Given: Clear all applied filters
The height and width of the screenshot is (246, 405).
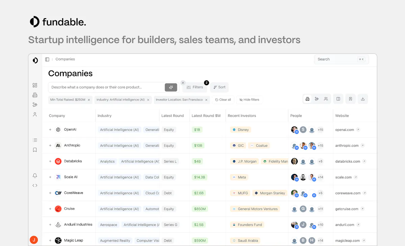Looking at the screenshot, I should (x=223, y=100).
